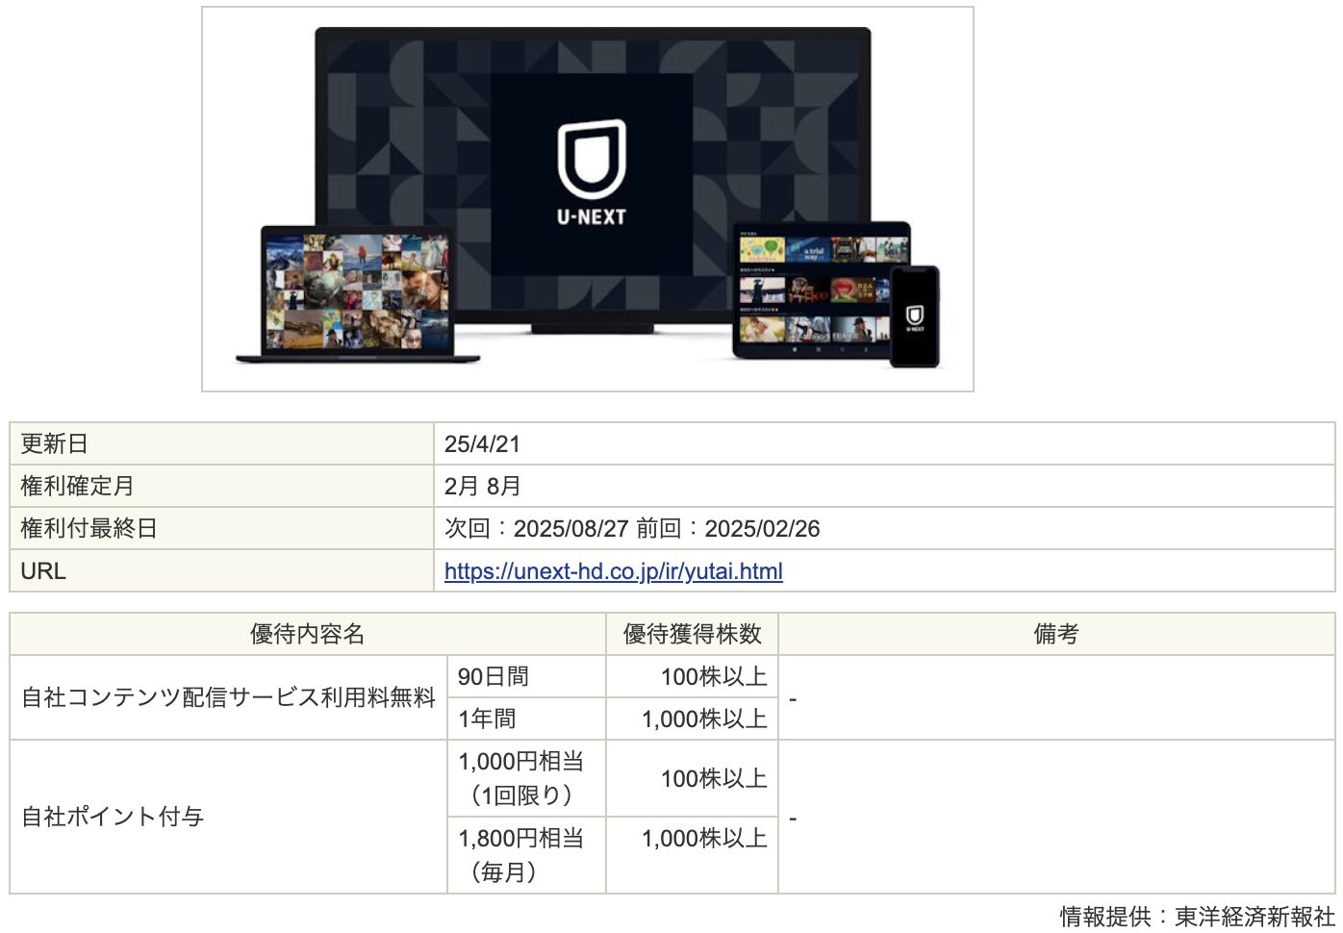Image resolution: width=1343 pixels, height=933 pixels.
Task: Click 1,000株以上 in the 1,800円相当 row
Action: coord(704,838)
